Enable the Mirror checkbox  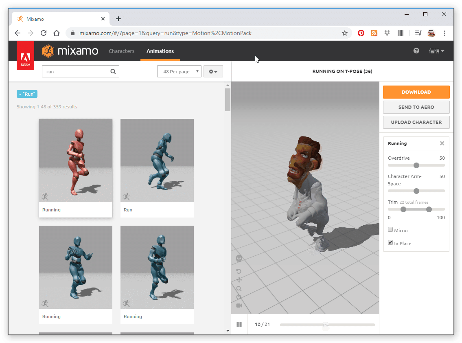[390, 229]
